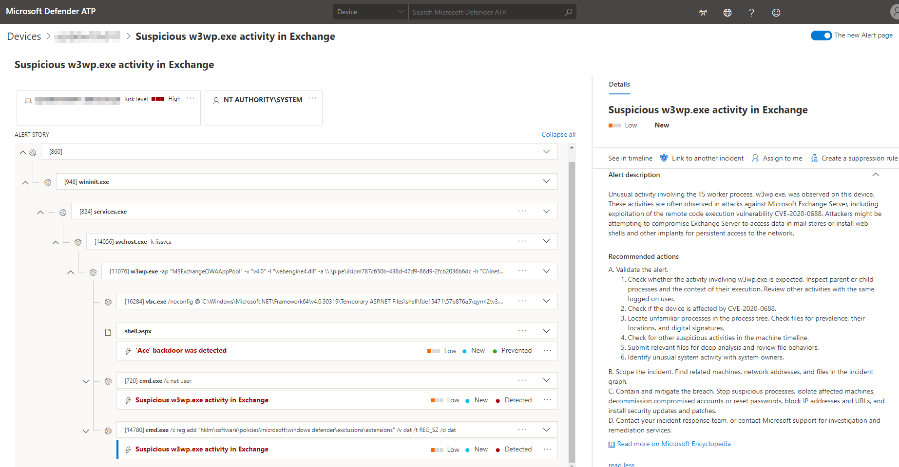Open the help question mark icon
The height and width of the screenshot is (467, 899).
[751, 12]
